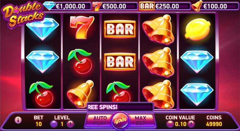
Task: Select the yellow lemon symbol
Action: tap(198, 29)
